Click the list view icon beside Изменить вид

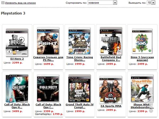(3, 3)
